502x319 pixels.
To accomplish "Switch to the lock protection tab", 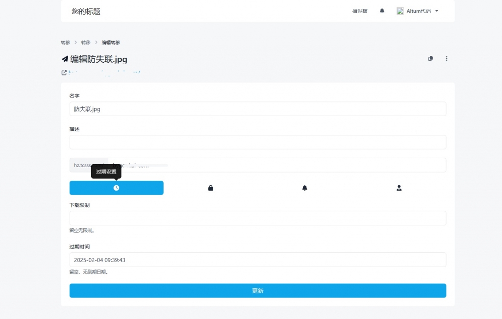I will point(211,188).
